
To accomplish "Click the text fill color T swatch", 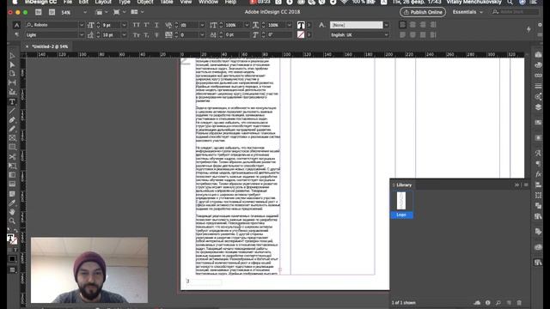I will click(x=301, y=25).
